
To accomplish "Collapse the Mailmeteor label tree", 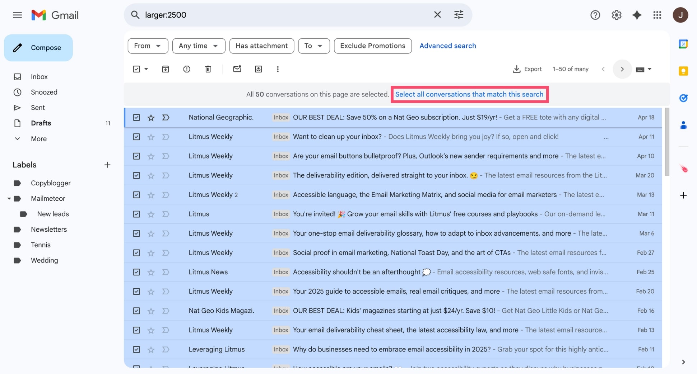I will [x=9, y=199].
